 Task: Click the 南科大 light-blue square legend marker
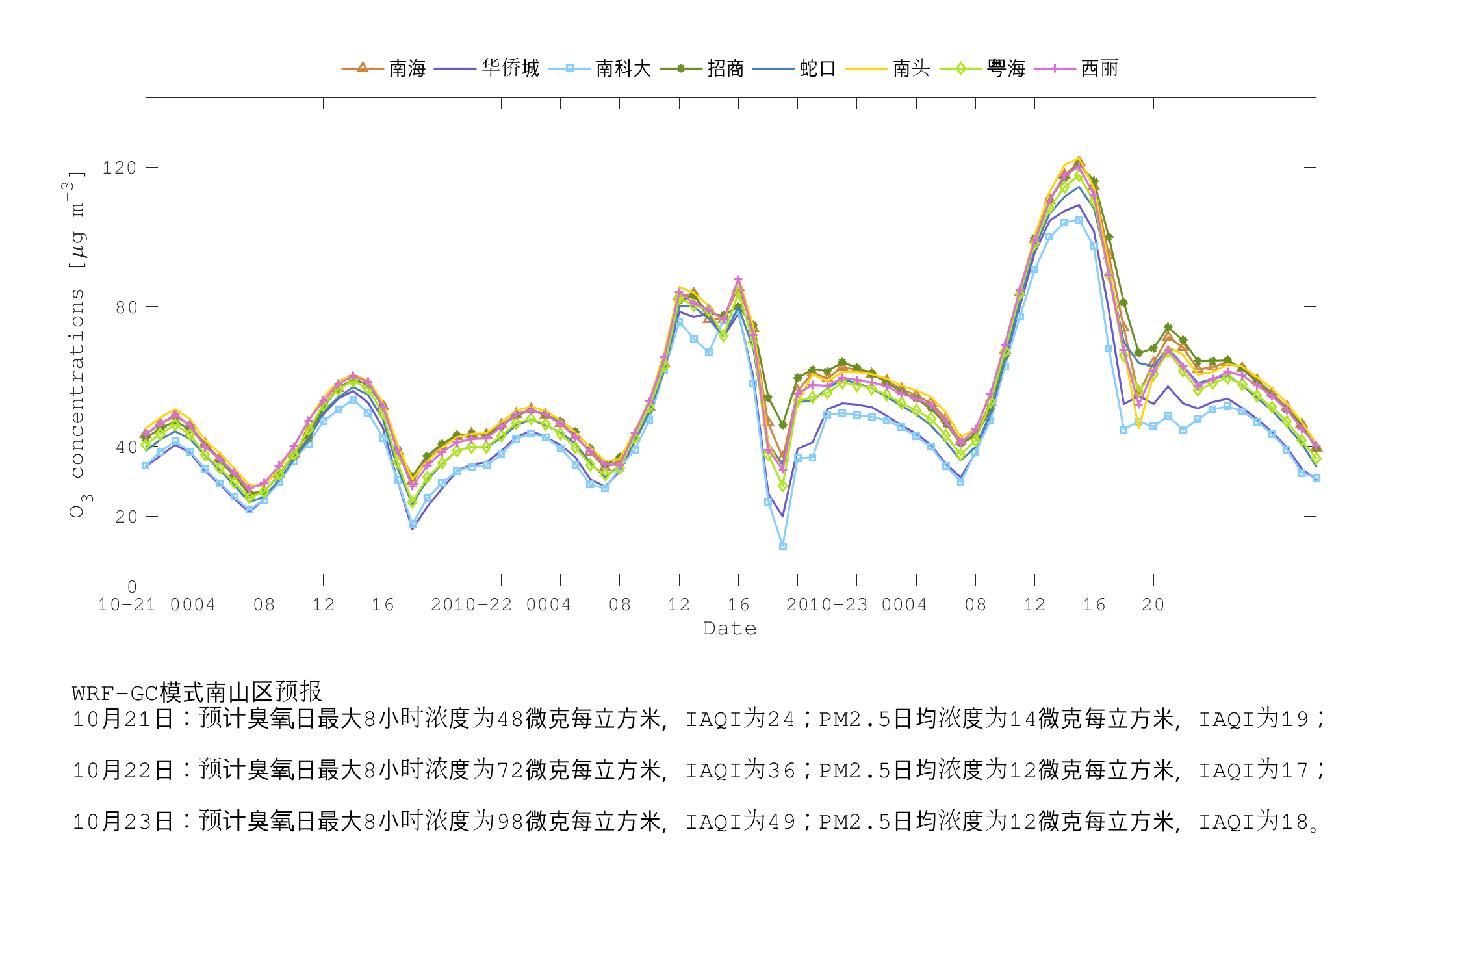(570, 68)
